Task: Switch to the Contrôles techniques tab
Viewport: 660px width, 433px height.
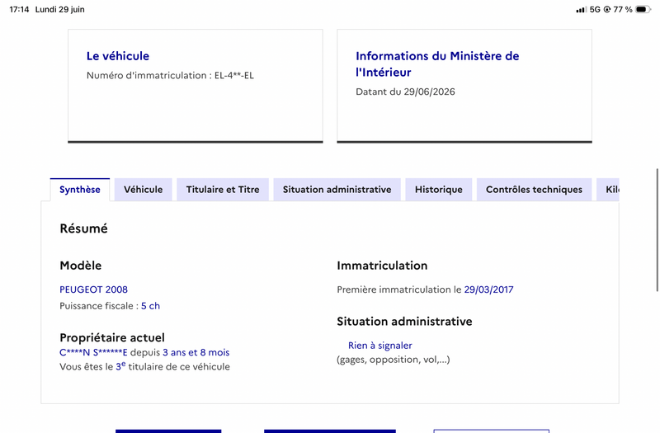Action: click(534, 190)
